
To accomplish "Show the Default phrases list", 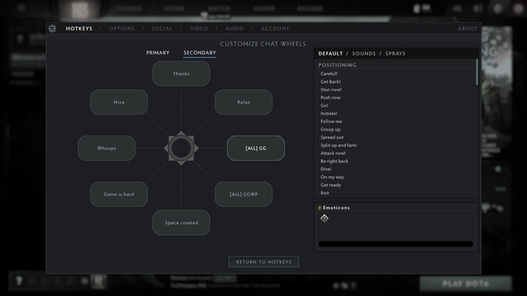I will click(x=331, y=54).
